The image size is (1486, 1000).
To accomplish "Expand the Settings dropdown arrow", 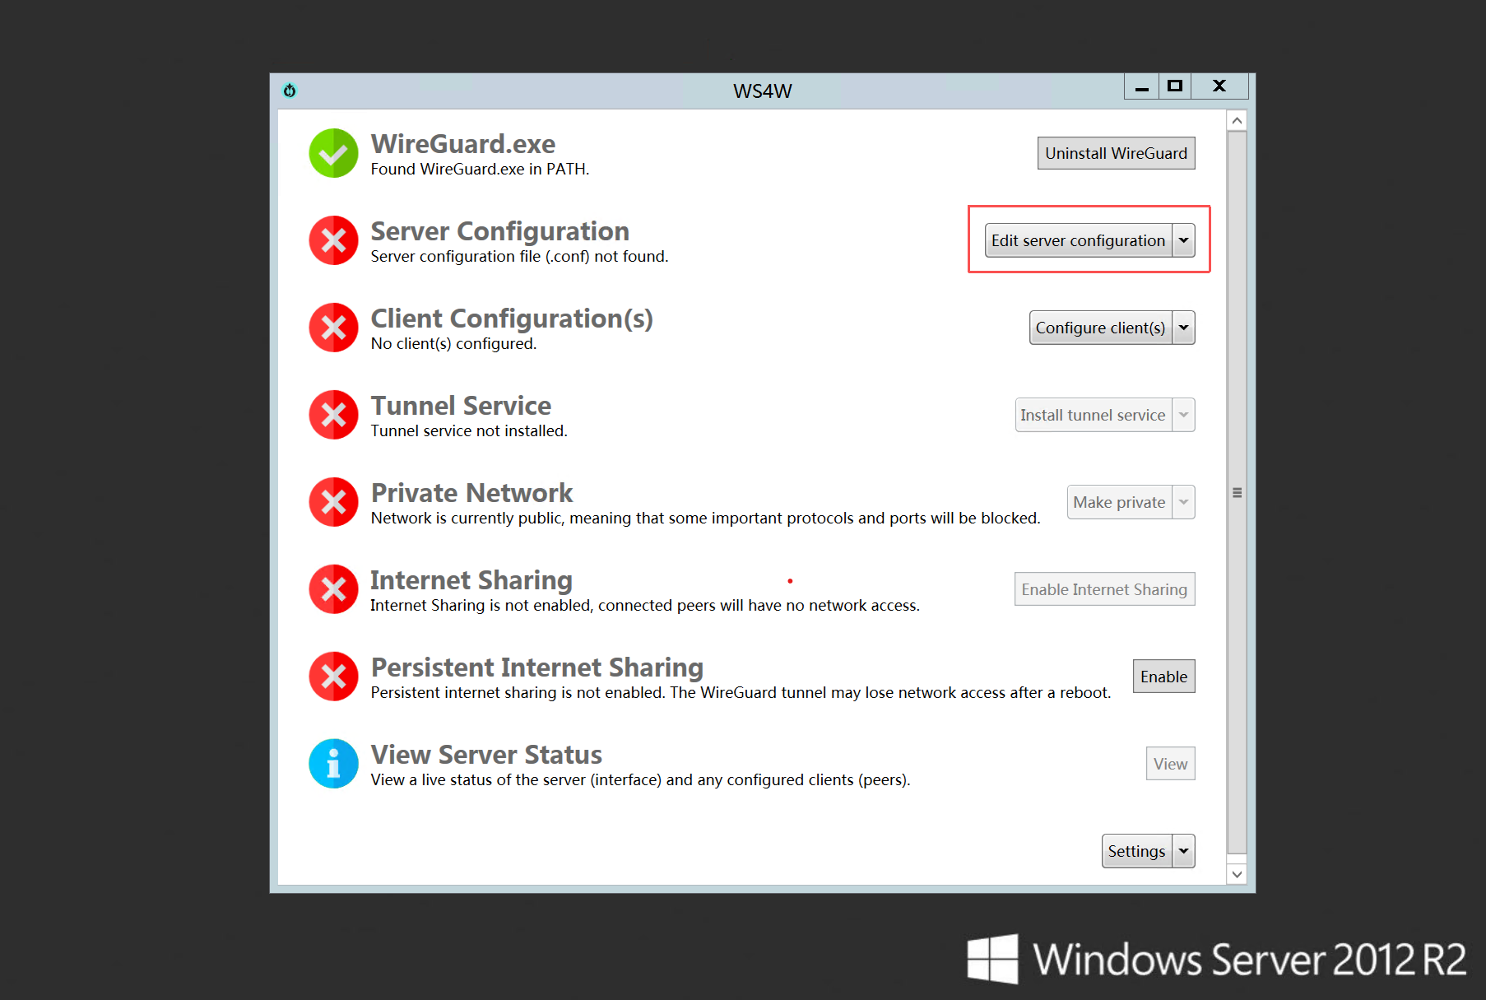I will (1183, 851).
